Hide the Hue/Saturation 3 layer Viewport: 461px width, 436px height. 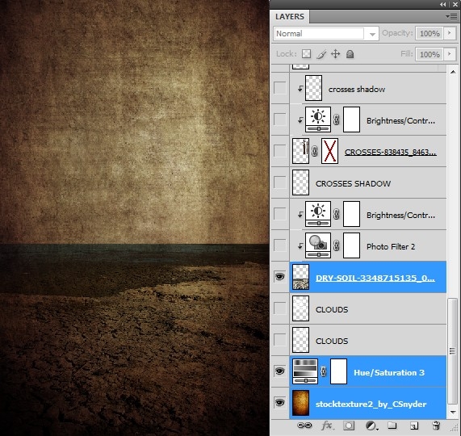click(x=279, y=371)
